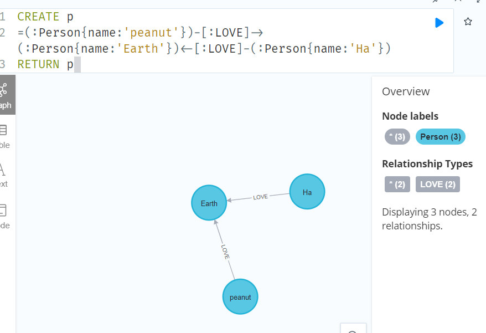Select the LOVE (2) relationship type pill
The image size is (486, 333).
438,185
